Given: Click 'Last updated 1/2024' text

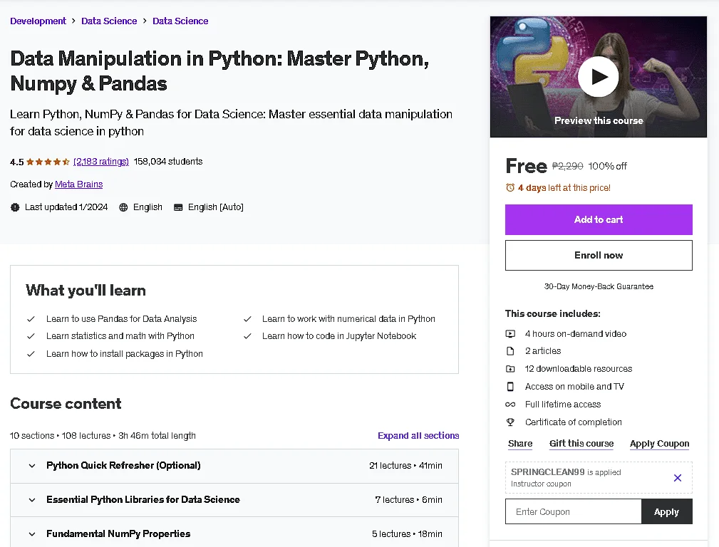Looking at the screenshot, I should pyautogui.click(x=66, y=207).
